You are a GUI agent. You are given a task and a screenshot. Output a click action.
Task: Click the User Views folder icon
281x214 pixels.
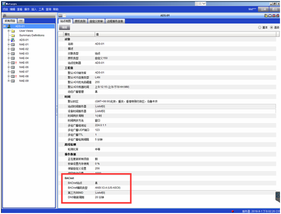pyautogui.click(x=13, y=31)
